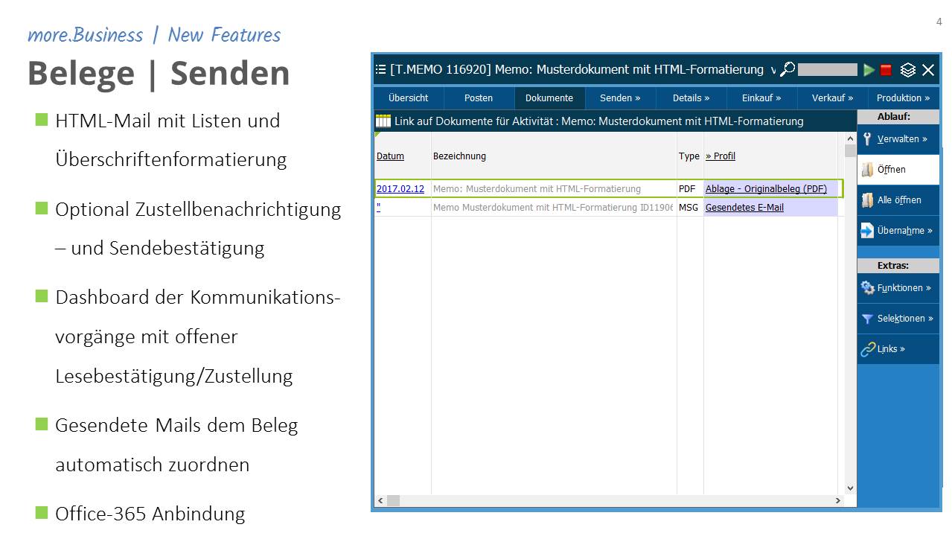This screenshot has width=952, height=536.
Task: Click the funnel filter icon next to Selektionen
Action: 867,319
